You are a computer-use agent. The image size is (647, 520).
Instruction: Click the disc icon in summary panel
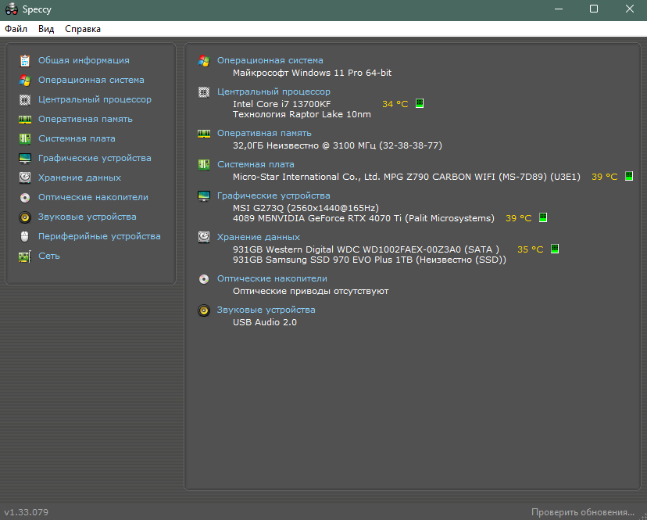click(204, 279)
